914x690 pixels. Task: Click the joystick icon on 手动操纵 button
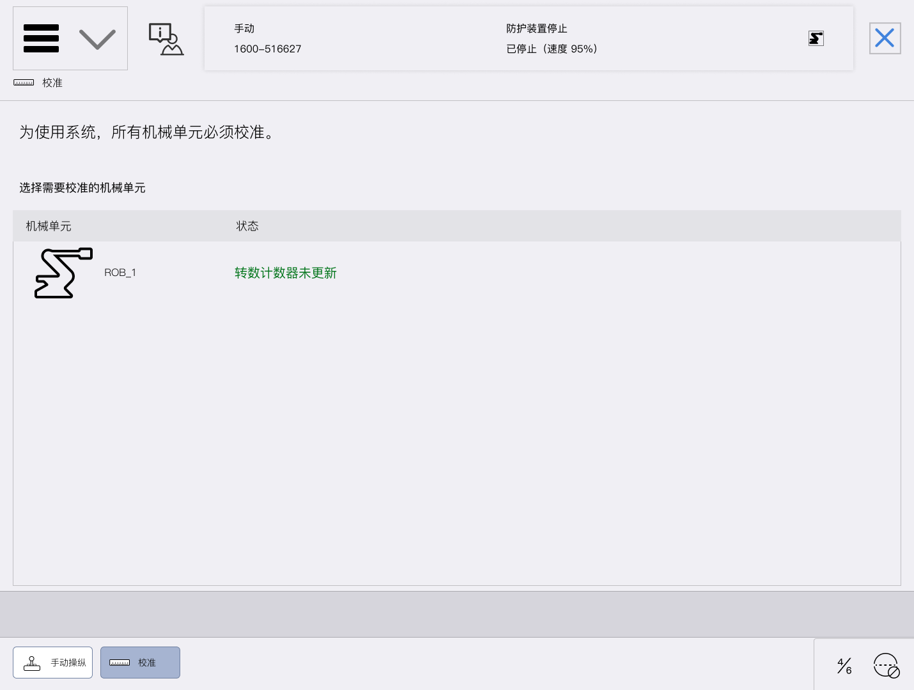(32, 663)
